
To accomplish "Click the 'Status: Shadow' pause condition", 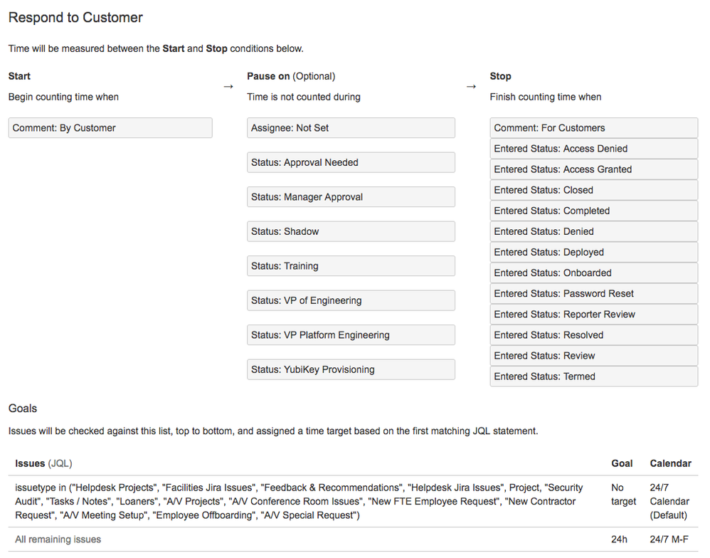I will tap(351, 231).
